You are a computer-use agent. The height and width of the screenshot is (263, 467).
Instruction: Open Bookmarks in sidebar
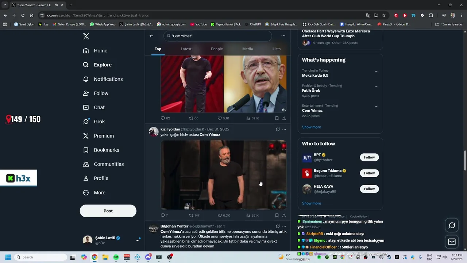(x=101, y=150)
